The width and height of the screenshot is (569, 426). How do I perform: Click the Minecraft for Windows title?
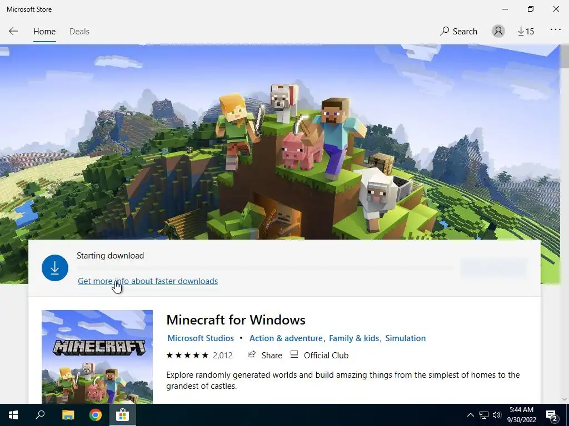click(236, 320)
